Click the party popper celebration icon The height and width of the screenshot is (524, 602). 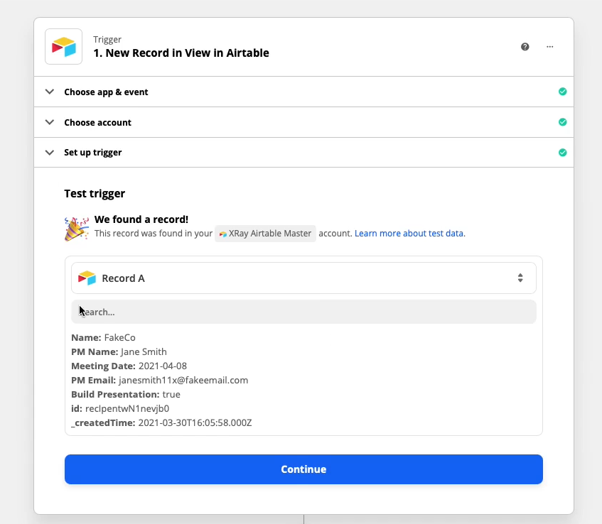pos(76,229)
